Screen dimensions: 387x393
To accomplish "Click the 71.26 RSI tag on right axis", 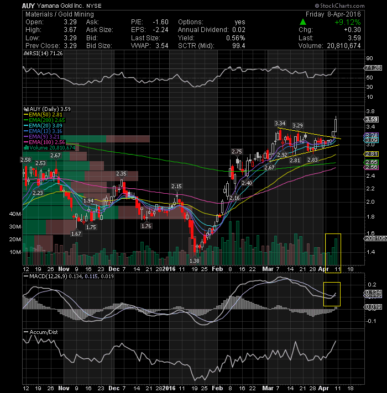I will tap(373, 68).
